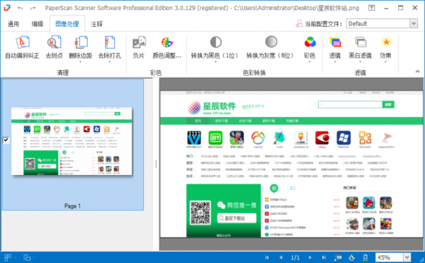Undo the last action in title bar

[x=21, y=8]
